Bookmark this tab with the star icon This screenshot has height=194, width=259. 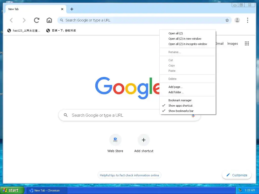click(227, 20)
